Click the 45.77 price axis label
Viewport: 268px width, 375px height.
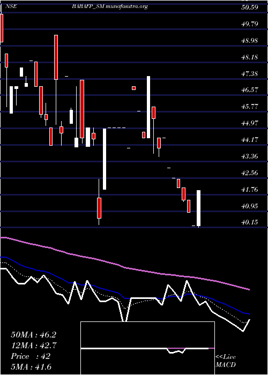(x=250, y=107)
